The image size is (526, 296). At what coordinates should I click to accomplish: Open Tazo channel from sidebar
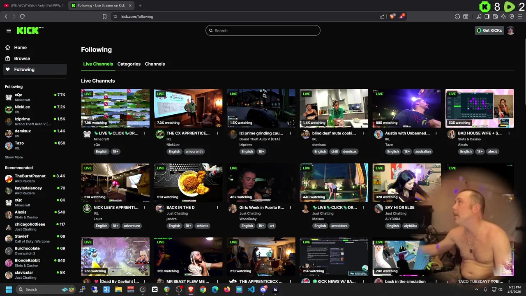(x=35, y=146)
